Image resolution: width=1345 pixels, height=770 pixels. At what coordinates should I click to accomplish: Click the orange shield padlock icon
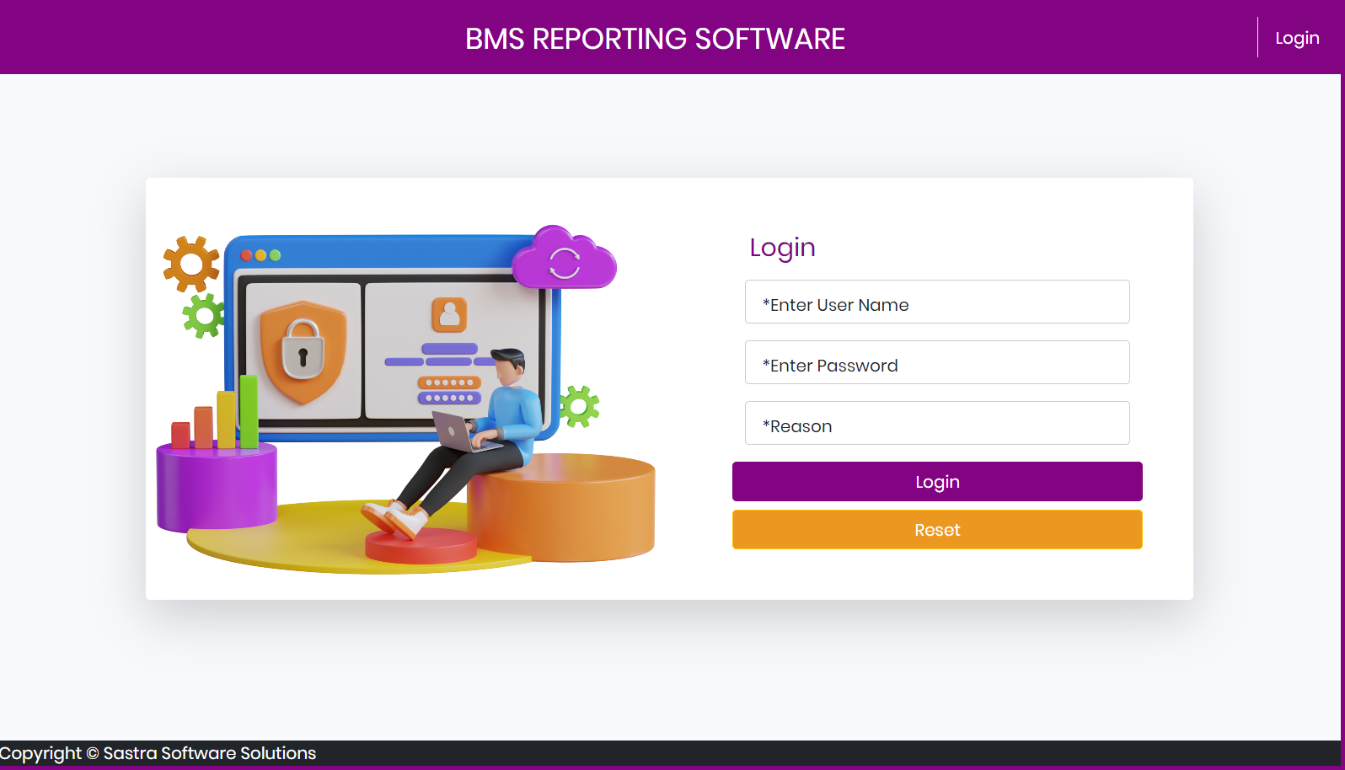303,351
